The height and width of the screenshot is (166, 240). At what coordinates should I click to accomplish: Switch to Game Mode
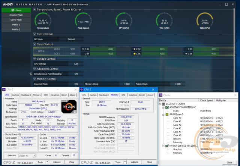point(16,20)
